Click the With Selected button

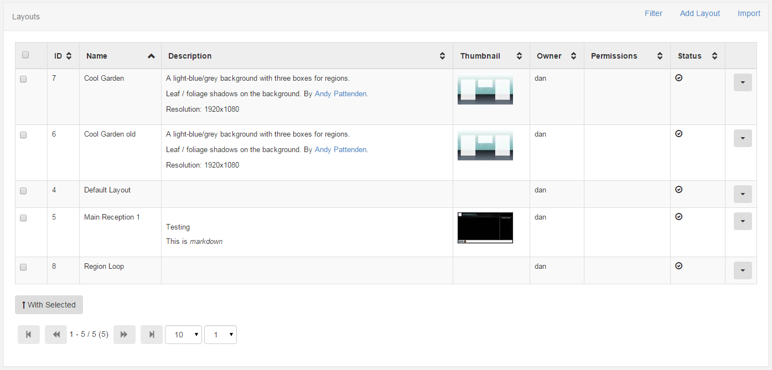pos(49,305)
